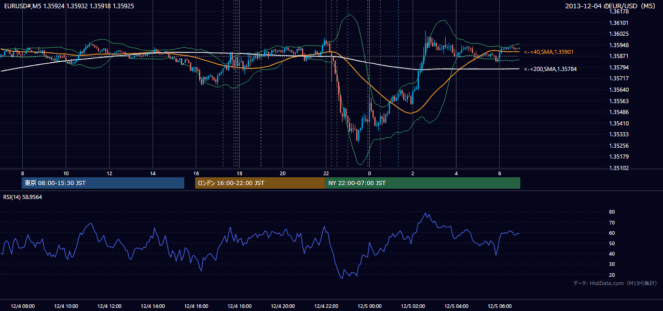Click the date label 12/4 12:00
This screenshot has height=311, width=663.
[109, 306]
